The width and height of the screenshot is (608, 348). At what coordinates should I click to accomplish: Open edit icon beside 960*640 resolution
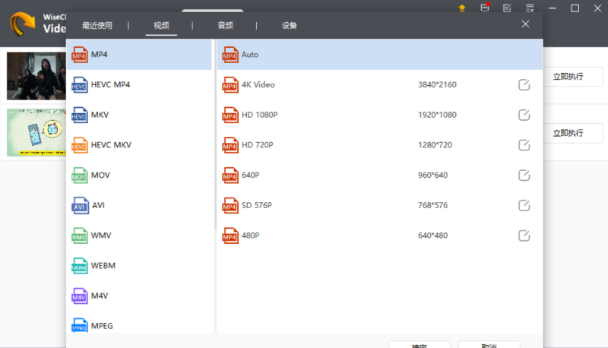point(524,176)
